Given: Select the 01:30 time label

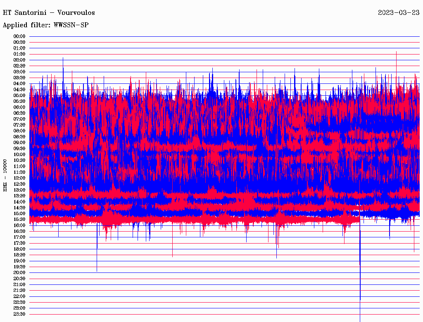Looking at the screenshot, I should [19, 54].
